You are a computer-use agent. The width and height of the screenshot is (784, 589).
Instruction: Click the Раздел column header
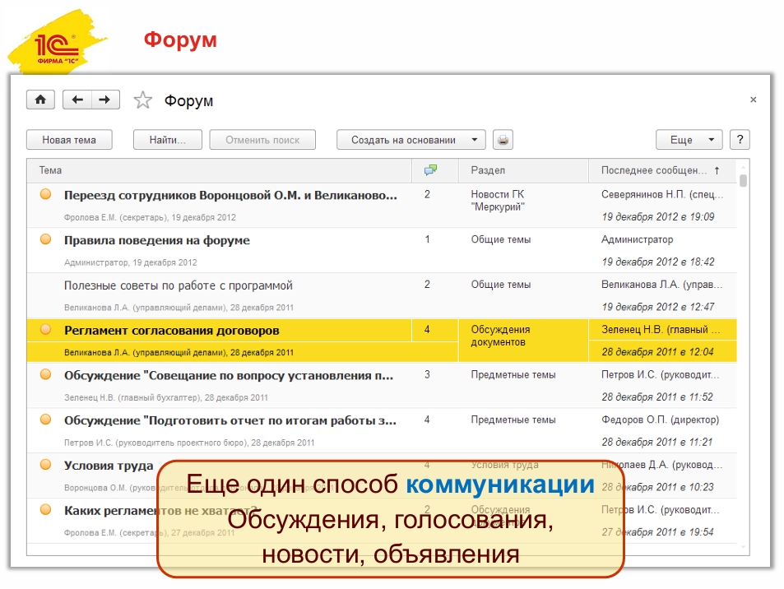point(488,170)
